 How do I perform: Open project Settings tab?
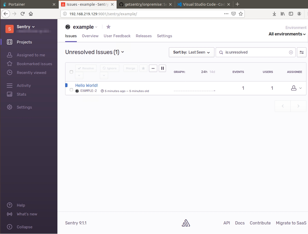coord(164,36)
